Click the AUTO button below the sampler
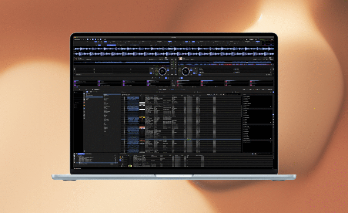Viewport: 348px width, 213px height. click(161, 89)
